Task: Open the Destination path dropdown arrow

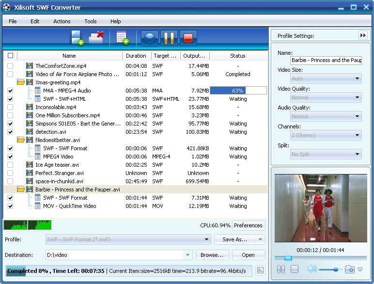Action: [187, 255]
